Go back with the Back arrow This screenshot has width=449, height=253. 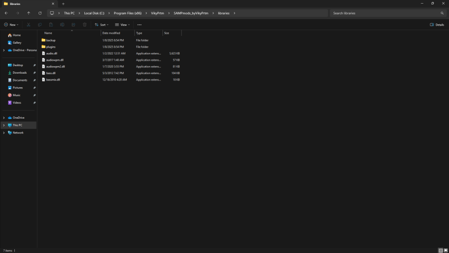[6, 13]
